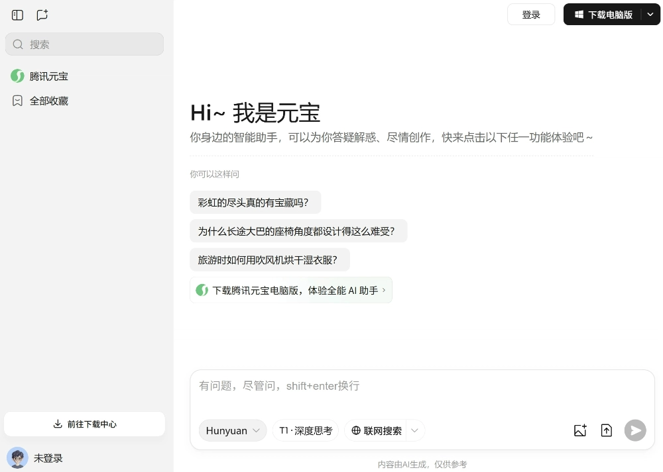The image size is (663, 472).
Task: Click the 下载电脑版 download button
Action: click(603, 15)
